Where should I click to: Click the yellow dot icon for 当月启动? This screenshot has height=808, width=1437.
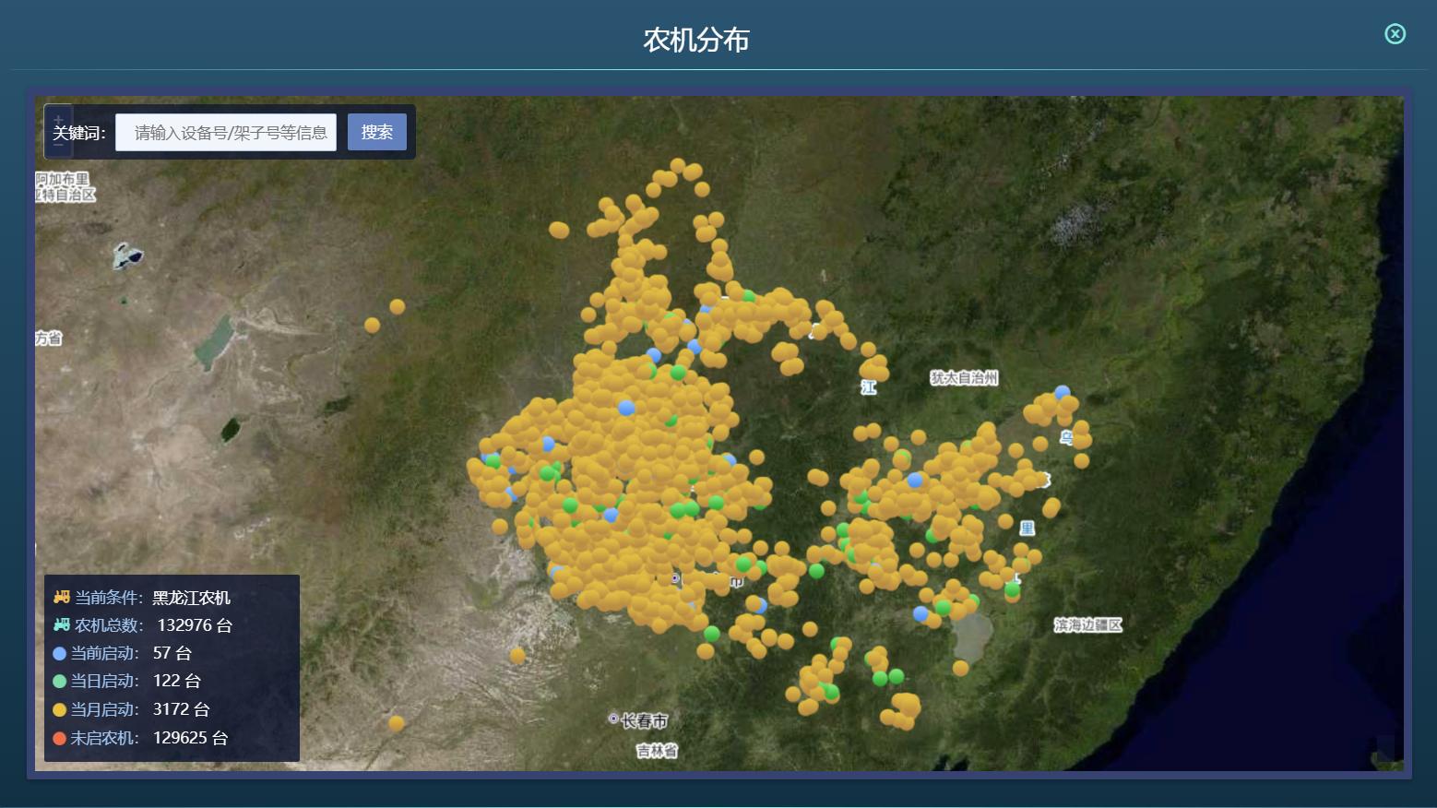[58, 709]
